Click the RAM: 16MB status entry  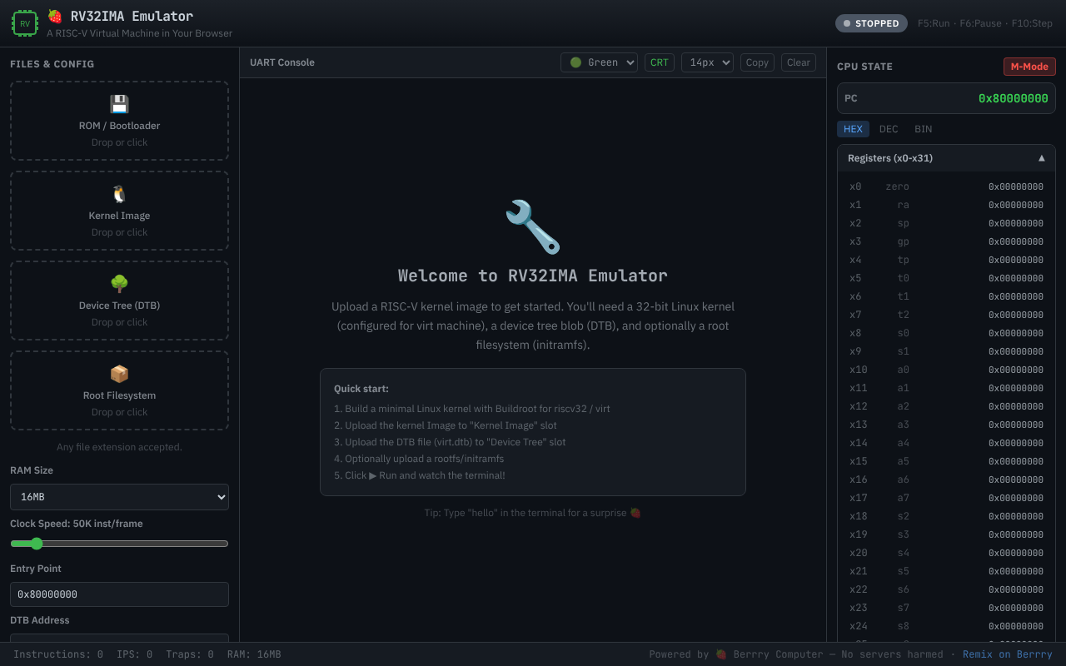pyautogui.click(x=254, y=654)
